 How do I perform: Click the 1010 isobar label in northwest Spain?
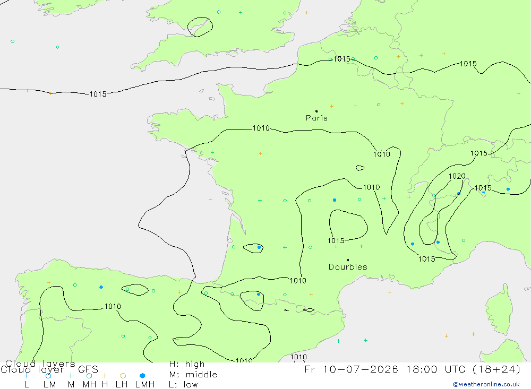pyautogui.click(x=113, y=306)
